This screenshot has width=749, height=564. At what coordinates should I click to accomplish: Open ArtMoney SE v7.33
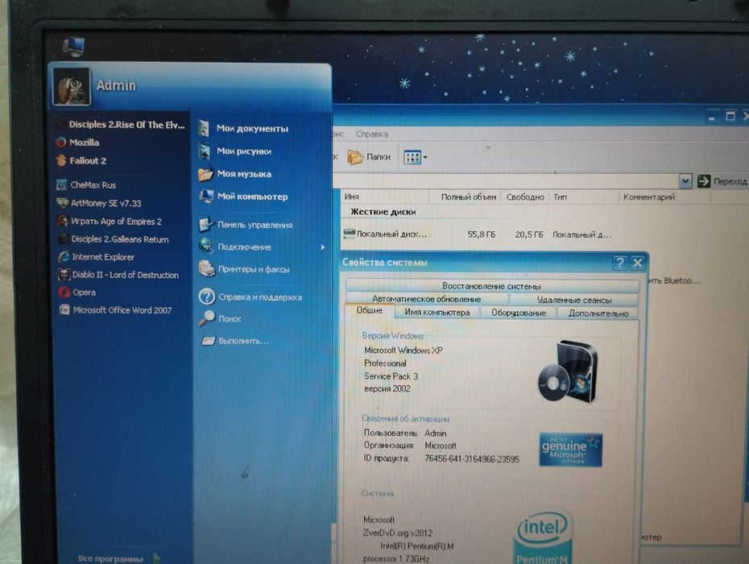coord(99,203)
